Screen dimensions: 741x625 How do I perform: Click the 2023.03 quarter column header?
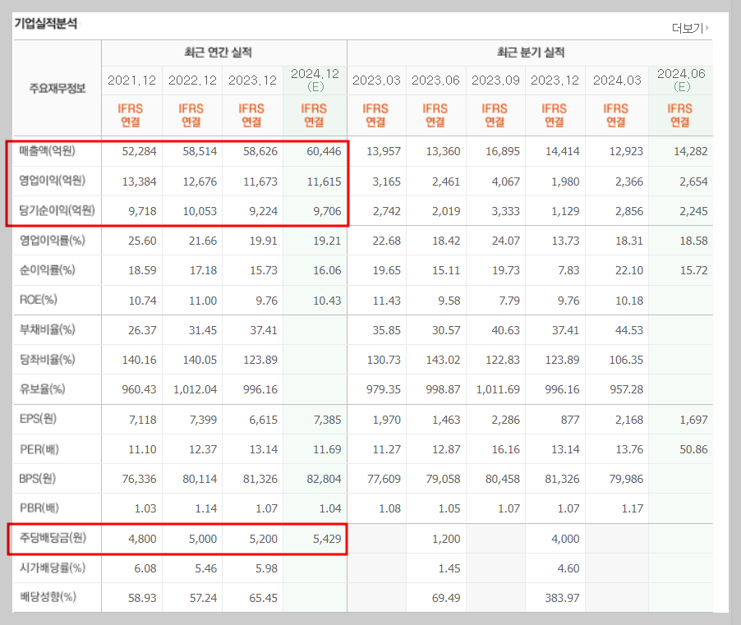[376, 80]
